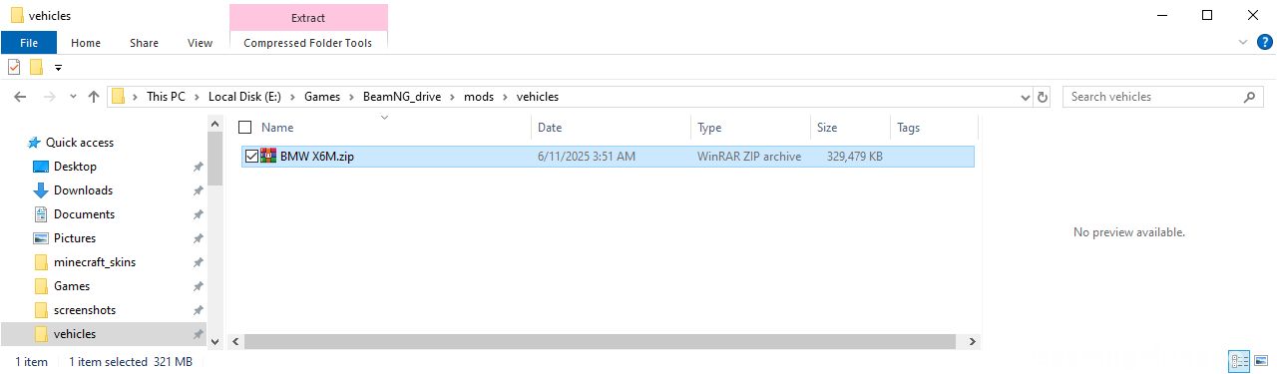
Task: Expand the address bar history dropdown
Action: [x=1025, y=97]
